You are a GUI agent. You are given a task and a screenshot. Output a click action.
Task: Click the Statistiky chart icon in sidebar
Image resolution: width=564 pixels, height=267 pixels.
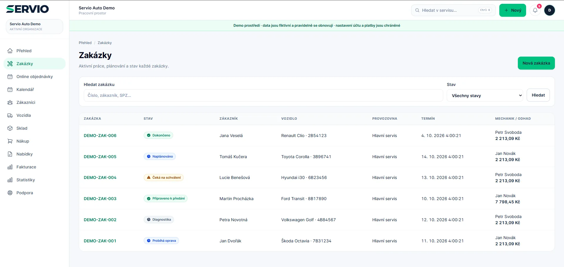coord(10,180)
